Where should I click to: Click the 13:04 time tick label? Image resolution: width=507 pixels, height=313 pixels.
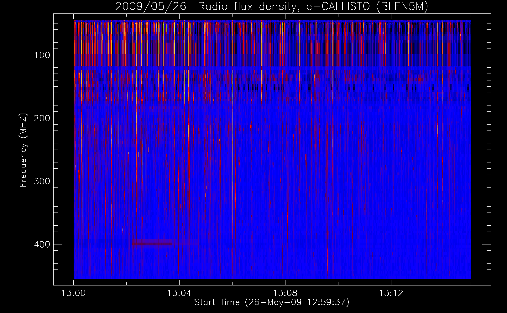[x=179, y=293]
